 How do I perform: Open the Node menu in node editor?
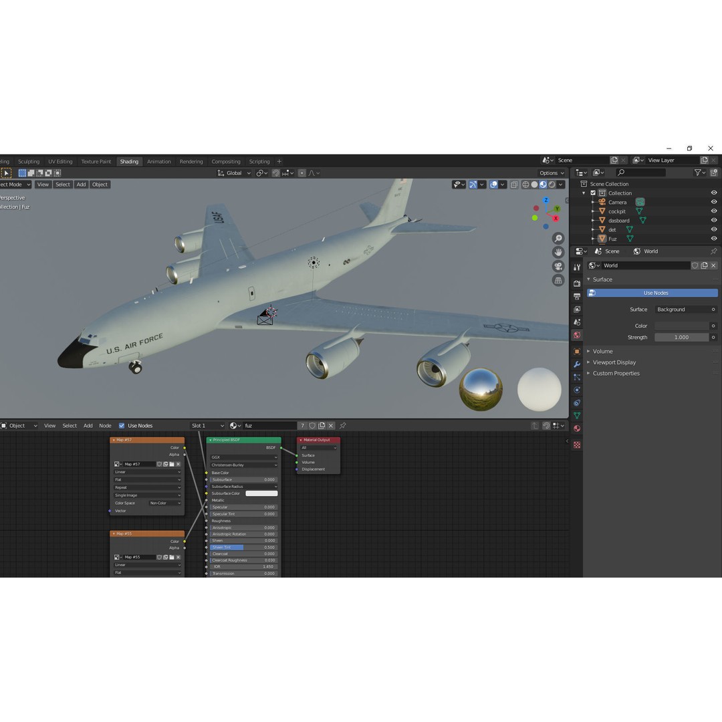coord(105,425)
